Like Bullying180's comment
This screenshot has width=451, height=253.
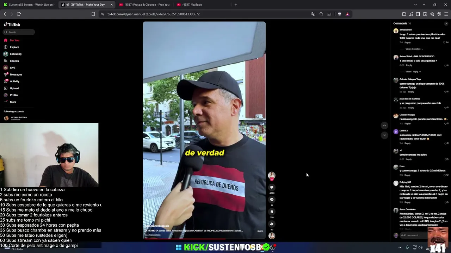(x=446, y=202)
